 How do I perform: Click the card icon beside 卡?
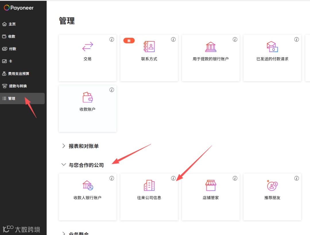click(x=4, y=61)
